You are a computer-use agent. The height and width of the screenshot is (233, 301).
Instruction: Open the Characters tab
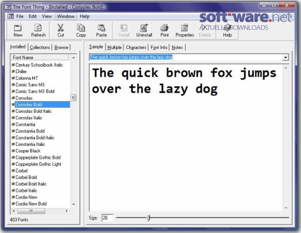click(x=136, y=48)
